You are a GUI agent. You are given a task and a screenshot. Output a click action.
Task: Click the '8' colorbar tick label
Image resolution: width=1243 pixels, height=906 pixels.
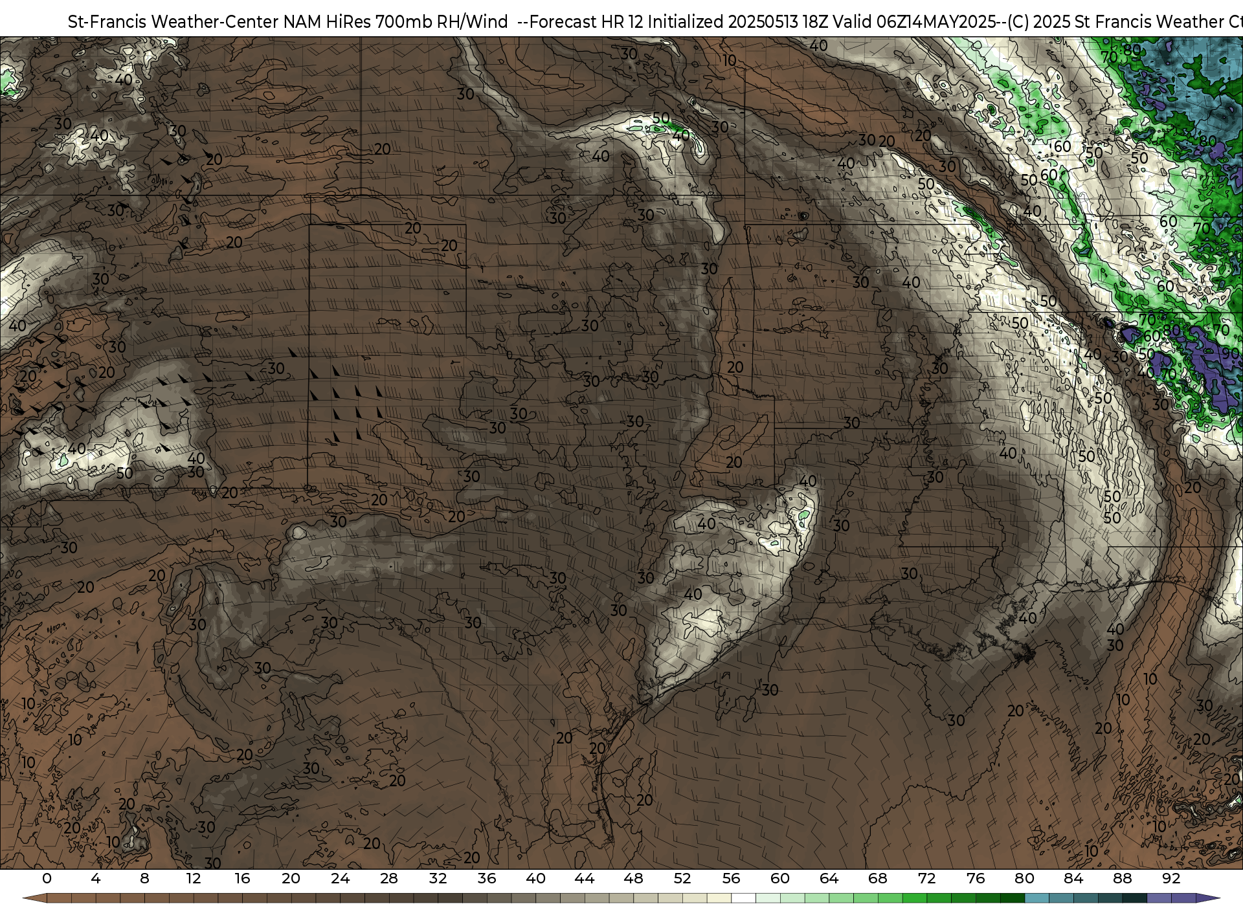pyautogui.click(x=144, y=878)
